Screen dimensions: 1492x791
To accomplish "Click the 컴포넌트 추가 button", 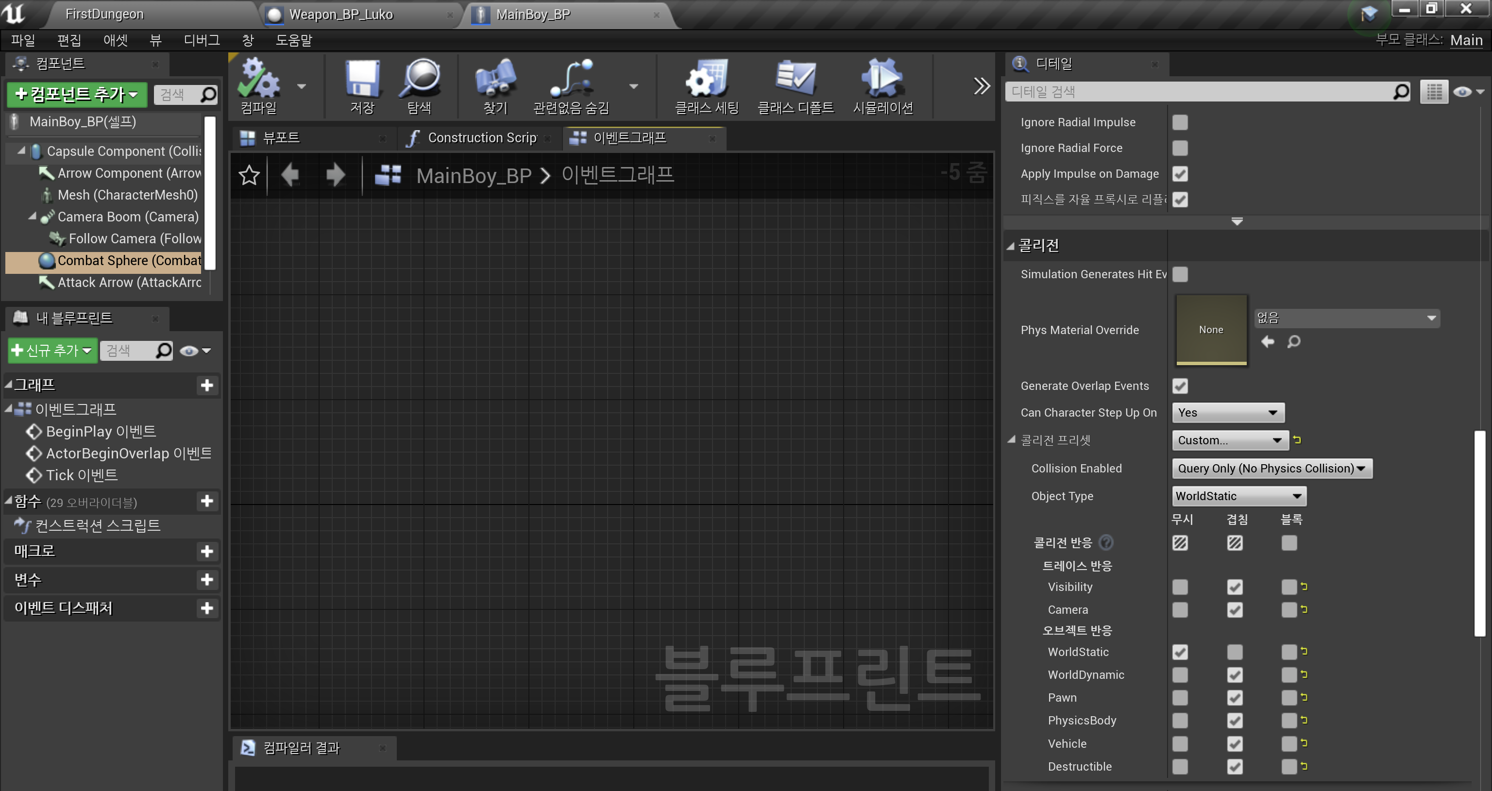I will [x=75, y=94].
